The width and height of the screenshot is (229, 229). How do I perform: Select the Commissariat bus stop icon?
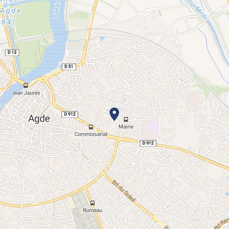(91, 127)
